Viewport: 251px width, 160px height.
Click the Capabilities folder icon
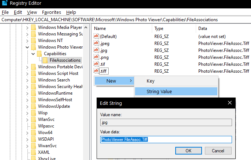40,54
